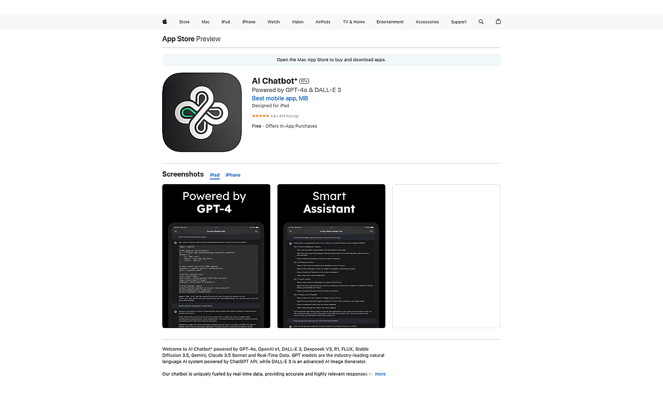The image size is (663, 402).
Task: Click the Free · Offers In-App Purchases text
Action: 285,126
